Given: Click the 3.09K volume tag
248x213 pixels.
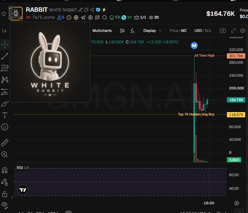Looking at the screenshot, I should click(234, 160).
